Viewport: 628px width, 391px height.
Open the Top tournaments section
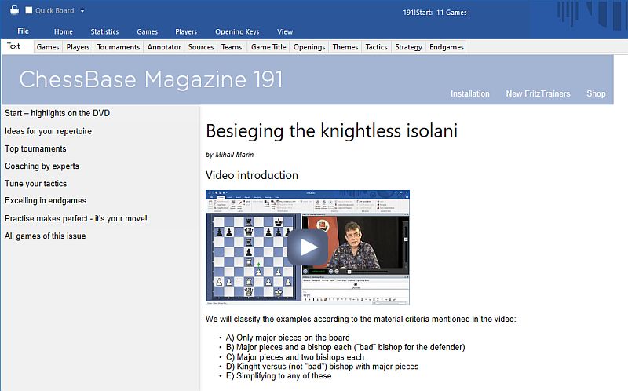[x=35, y=148]
